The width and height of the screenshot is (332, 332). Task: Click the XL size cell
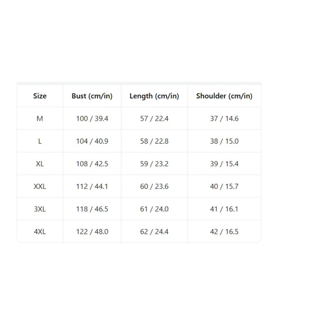pyautogui.click(x=40, y=164)
